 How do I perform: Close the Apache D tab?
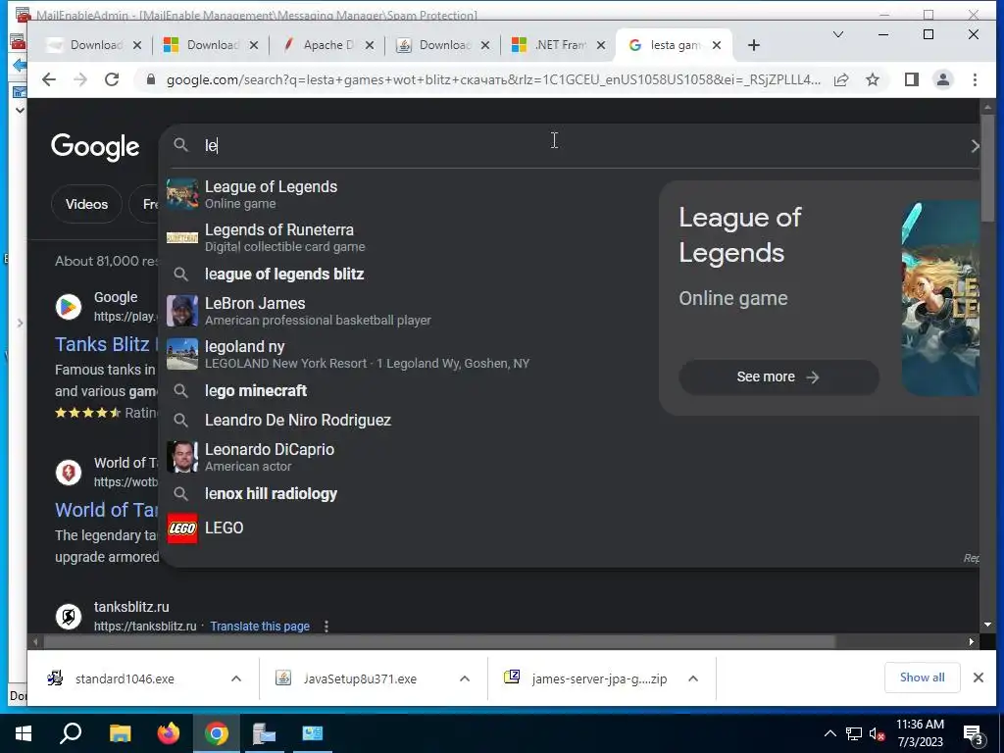[370, 45]
